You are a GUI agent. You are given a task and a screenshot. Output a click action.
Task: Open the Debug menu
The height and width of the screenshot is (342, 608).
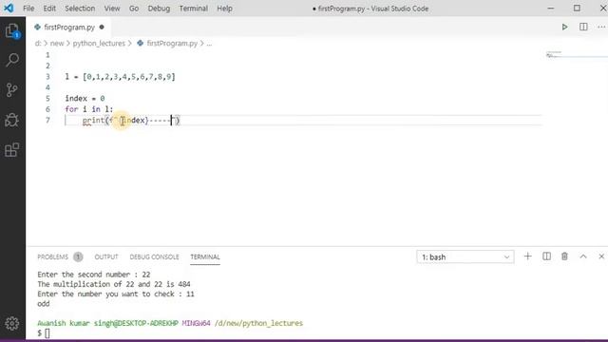click(x=159, y=9)
